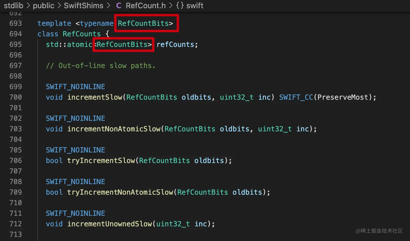Image resolution: width=410 pixels, height=241 pixels.
Task: Click line number 693 in gutter
Action: [x=16, y=23]
